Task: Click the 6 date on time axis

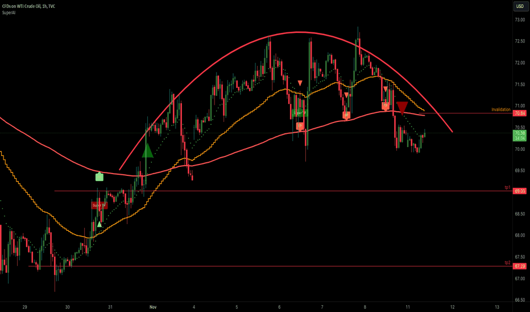Action: point(280,307)
